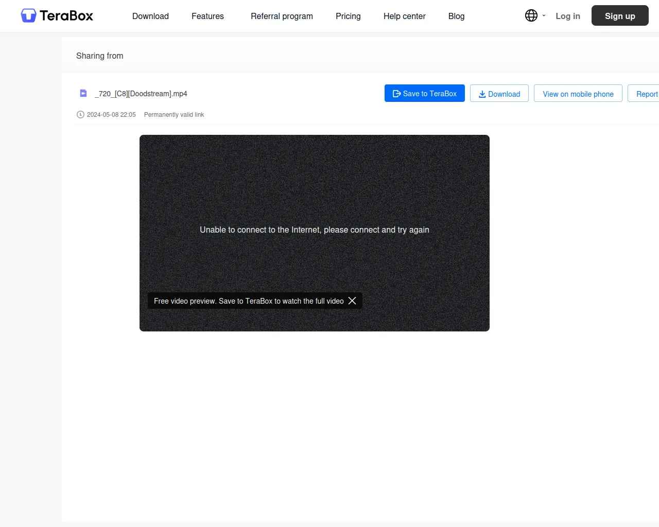Open the language globe selector
The width and height of the screenshot is (659, 527).
click(531, 16)
